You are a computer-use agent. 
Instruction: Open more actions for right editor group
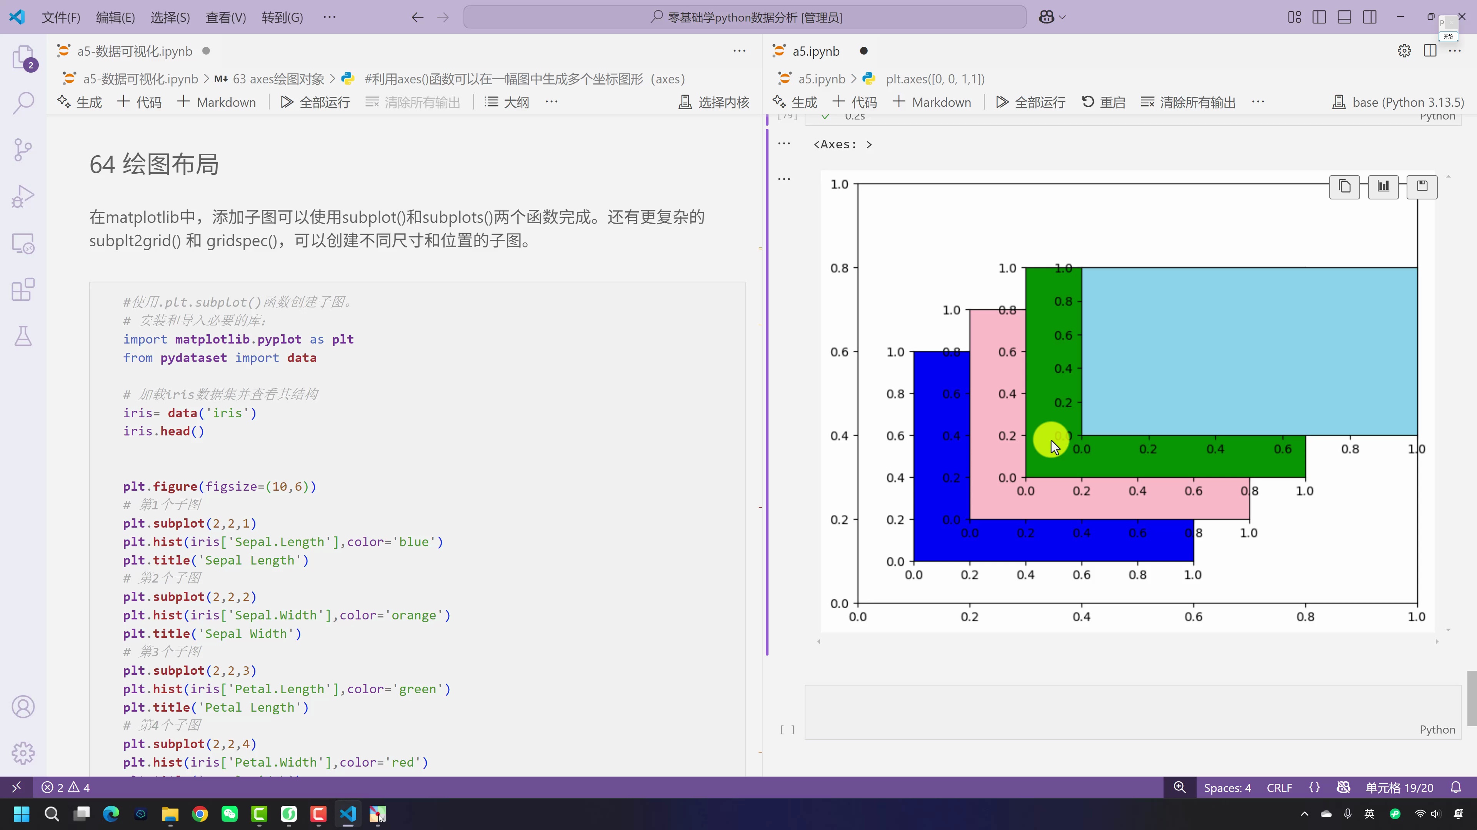click(1455, 51)
